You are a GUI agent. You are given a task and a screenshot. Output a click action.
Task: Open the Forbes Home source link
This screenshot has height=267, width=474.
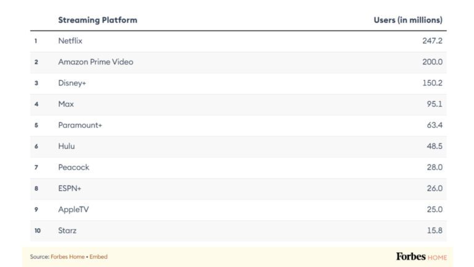[x=67, y=256]
